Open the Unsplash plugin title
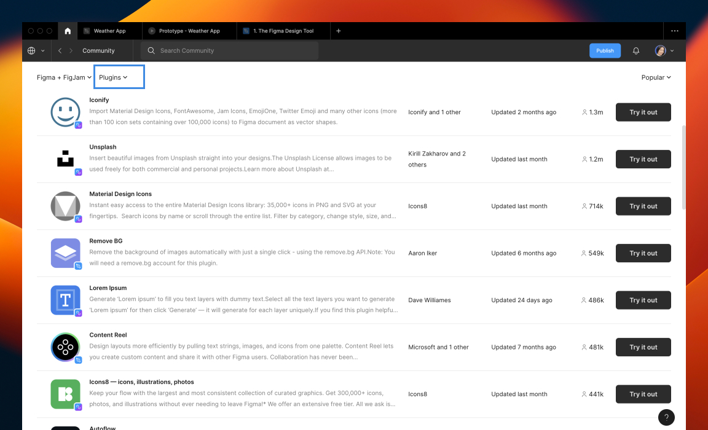This screenshot has width=708, height=430. click(103, 147)
